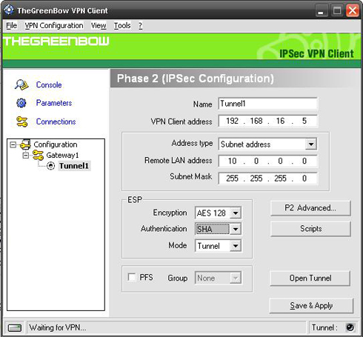The image size is (363, 337).
Task: Enable the PFS checkbox
Action: (132, 277)
